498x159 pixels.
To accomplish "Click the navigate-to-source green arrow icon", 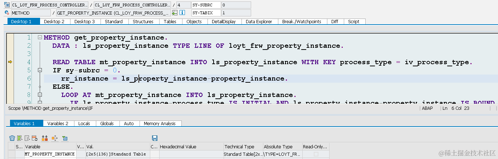I will pos(175,13).
